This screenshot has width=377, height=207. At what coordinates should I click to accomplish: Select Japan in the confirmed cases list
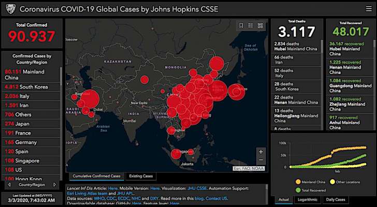[31, 124]
